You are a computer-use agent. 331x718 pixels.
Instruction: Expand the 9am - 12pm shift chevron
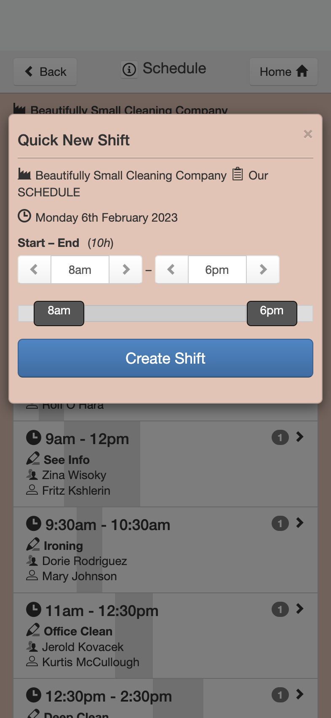tap(300, 437)
